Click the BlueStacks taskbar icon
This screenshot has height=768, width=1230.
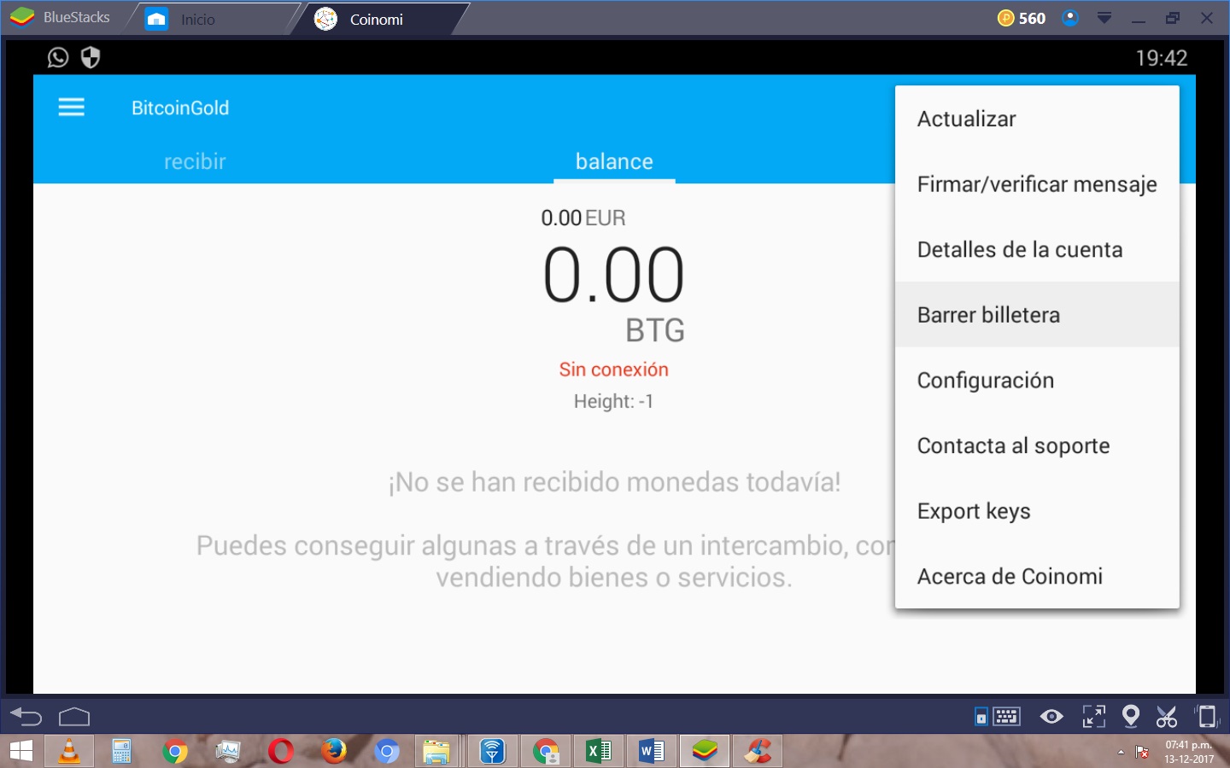[705, 751]
